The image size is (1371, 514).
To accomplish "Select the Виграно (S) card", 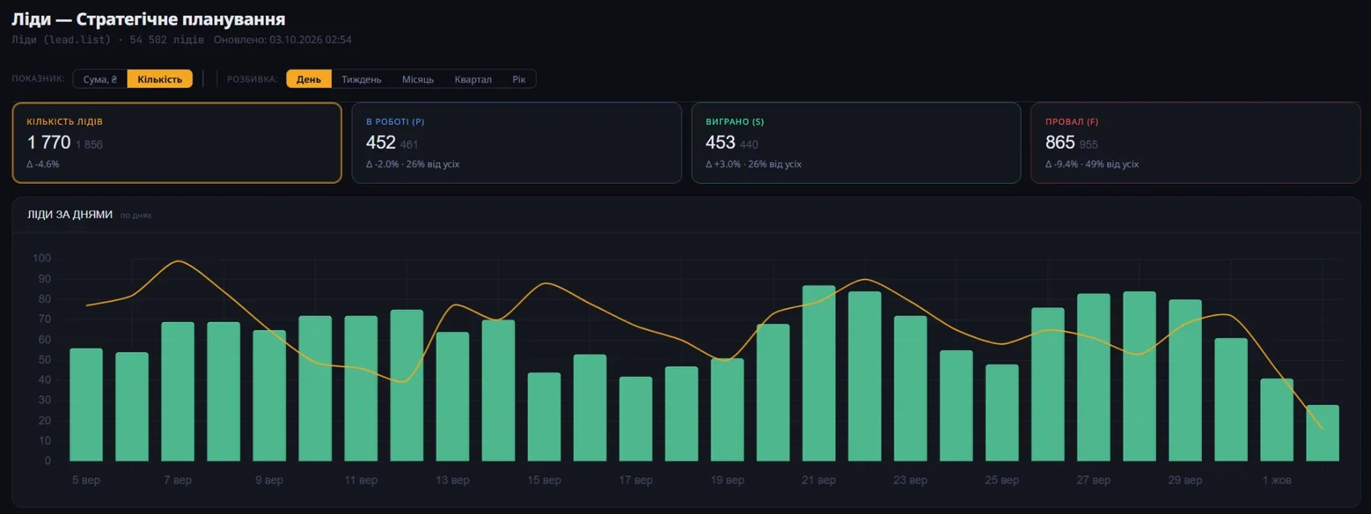I will point(856,143).
